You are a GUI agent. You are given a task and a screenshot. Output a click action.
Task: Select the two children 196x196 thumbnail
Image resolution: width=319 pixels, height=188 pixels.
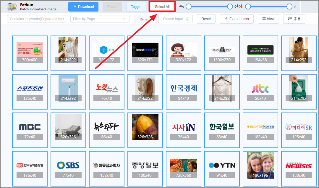point(260,169)
